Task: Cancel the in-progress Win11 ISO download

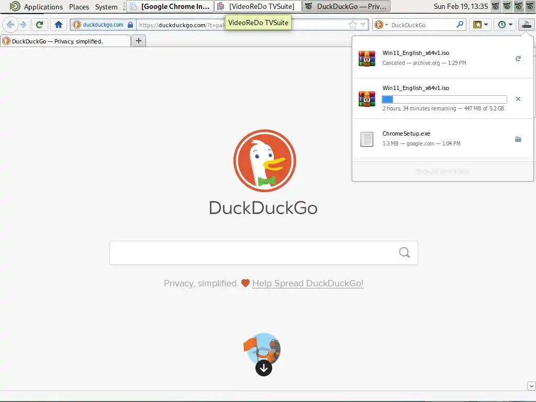Action: click(x=518, y=99)
